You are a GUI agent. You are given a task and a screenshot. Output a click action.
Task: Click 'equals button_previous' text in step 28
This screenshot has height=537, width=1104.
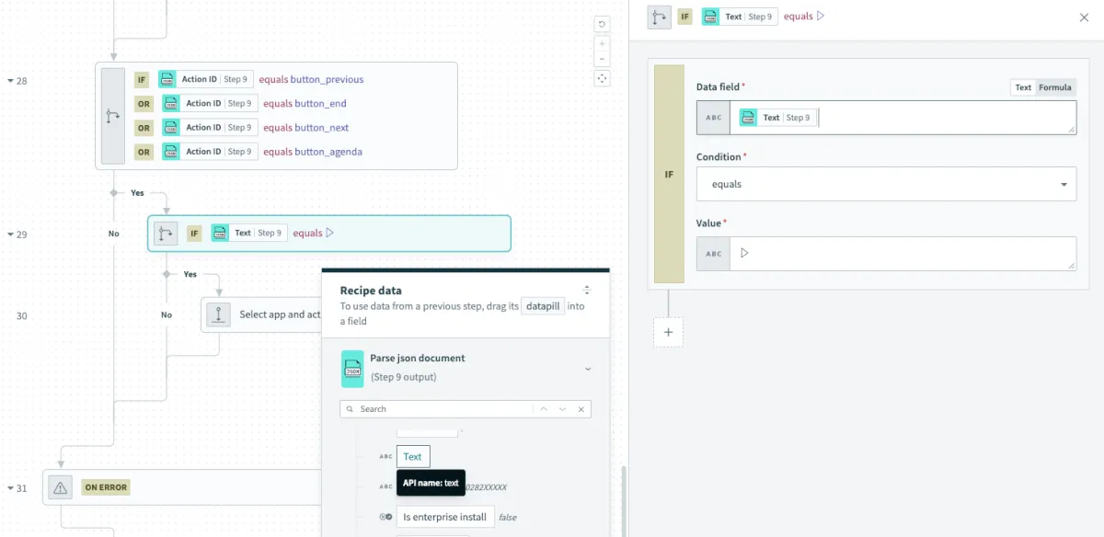tap(311, 79)
